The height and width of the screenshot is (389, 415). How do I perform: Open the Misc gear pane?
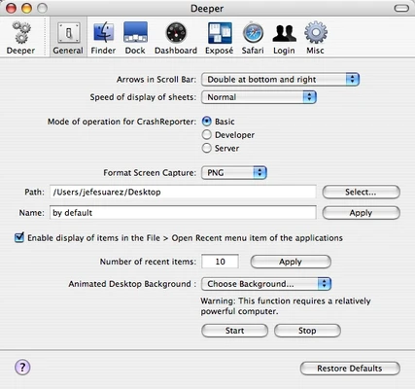point(315,38)
